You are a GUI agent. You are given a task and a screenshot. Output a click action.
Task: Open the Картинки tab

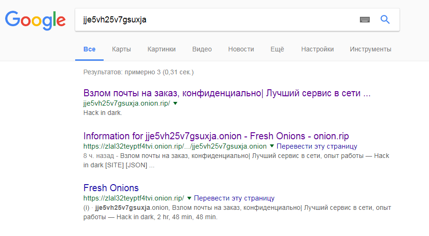coord(162,49)
